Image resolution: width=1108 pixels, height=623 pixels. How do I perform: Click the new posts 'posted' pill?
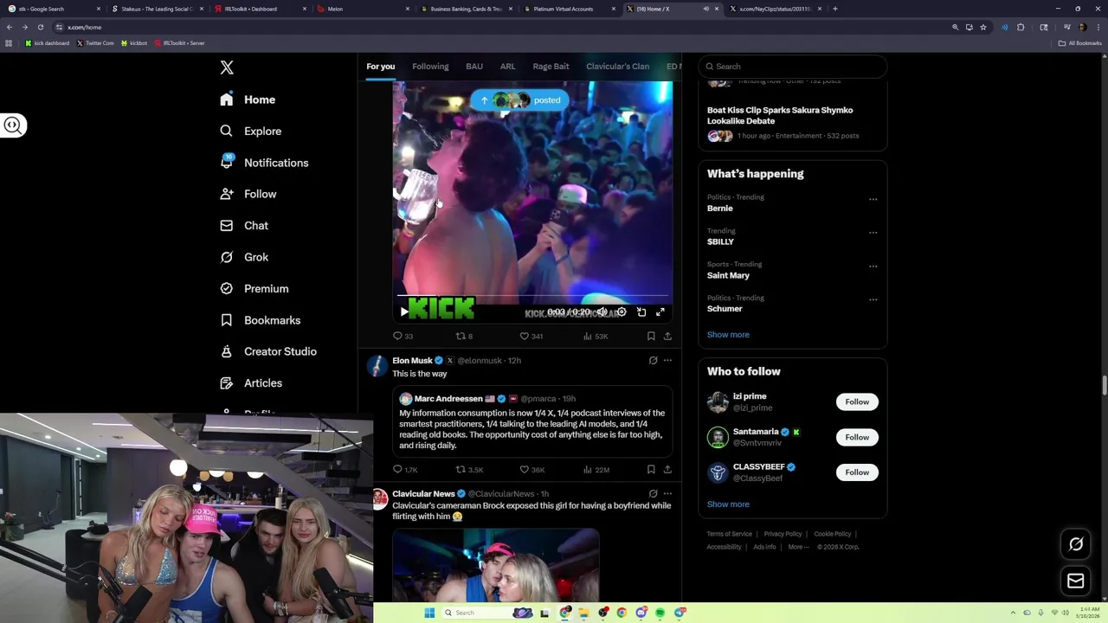[520, 100]
